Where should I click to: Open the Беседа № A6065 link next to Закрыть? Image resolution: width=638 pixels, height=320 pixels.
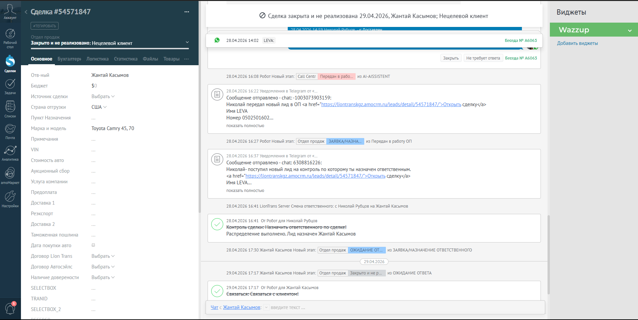tap(521, 58)
